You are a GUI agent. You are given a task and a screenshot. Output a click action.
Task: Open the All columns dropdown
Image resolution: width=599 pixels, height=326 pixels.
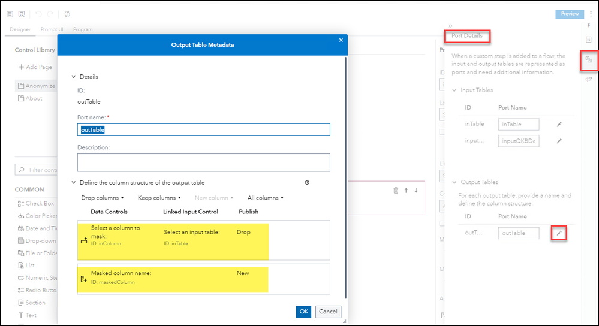pos(266,198)
